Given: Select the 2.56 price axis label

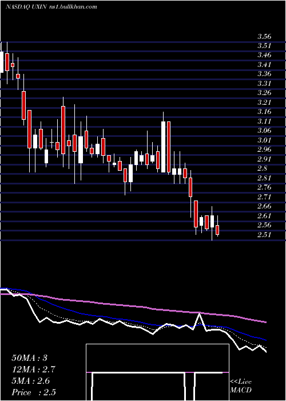Looking at the screenshot, I should pos(264,225).
